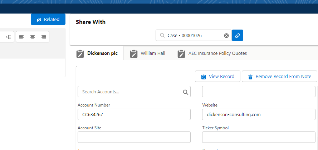
Task: Click the note text editing area
Action: [33, 68]
